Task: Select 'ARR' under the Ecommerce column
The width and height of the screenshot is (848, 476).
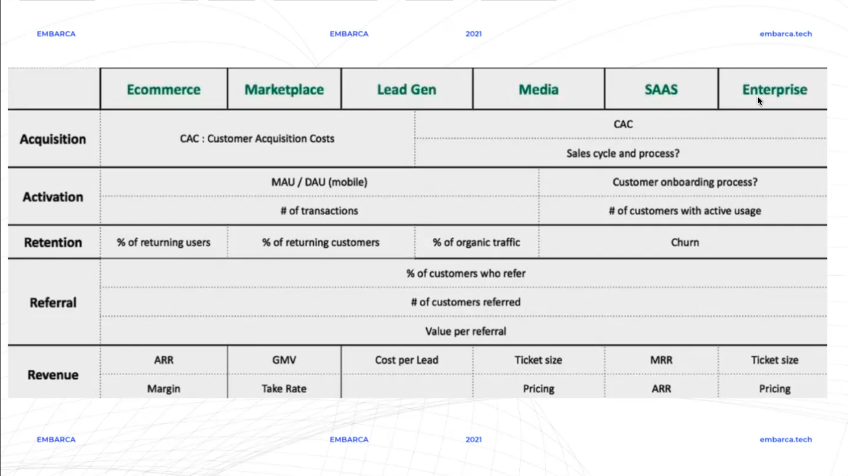Action: point(164,360)
